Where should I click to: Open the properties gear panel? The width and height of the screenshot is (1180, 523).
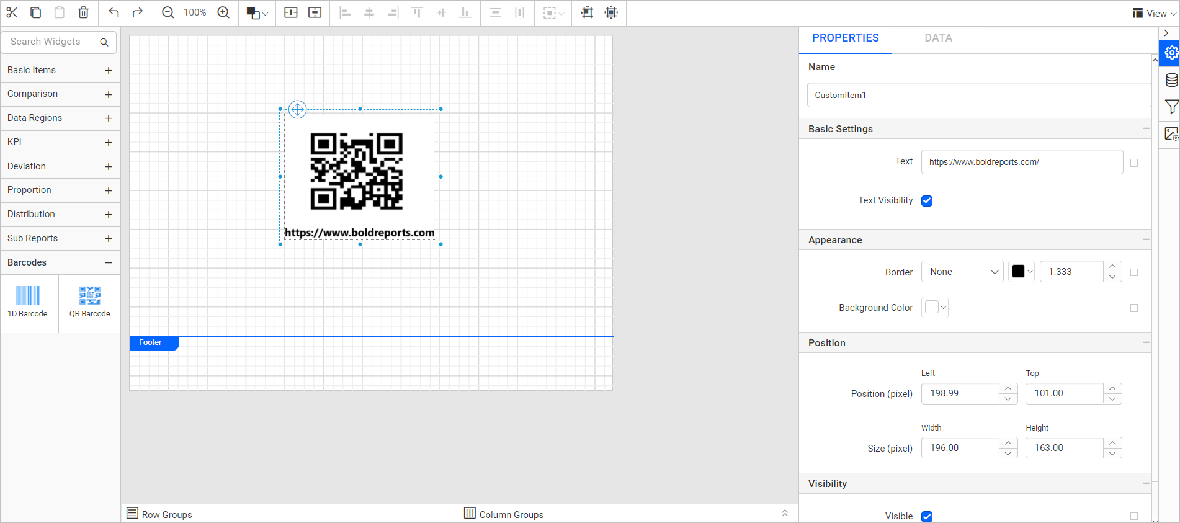click(x=1170, y=53)
